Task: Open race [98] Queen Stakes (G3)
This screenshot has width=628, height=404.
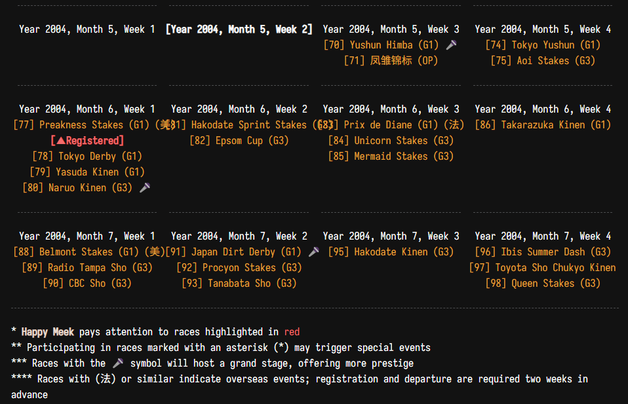Action: tap(543, 284)
